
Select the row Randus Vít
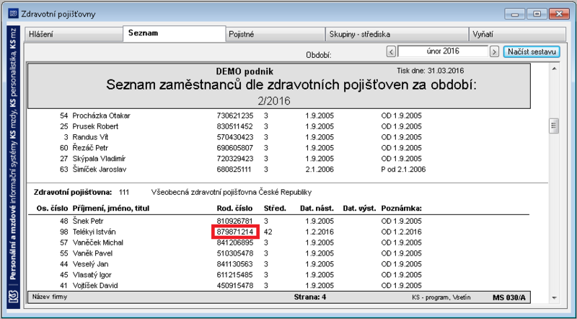pos(278,137)
